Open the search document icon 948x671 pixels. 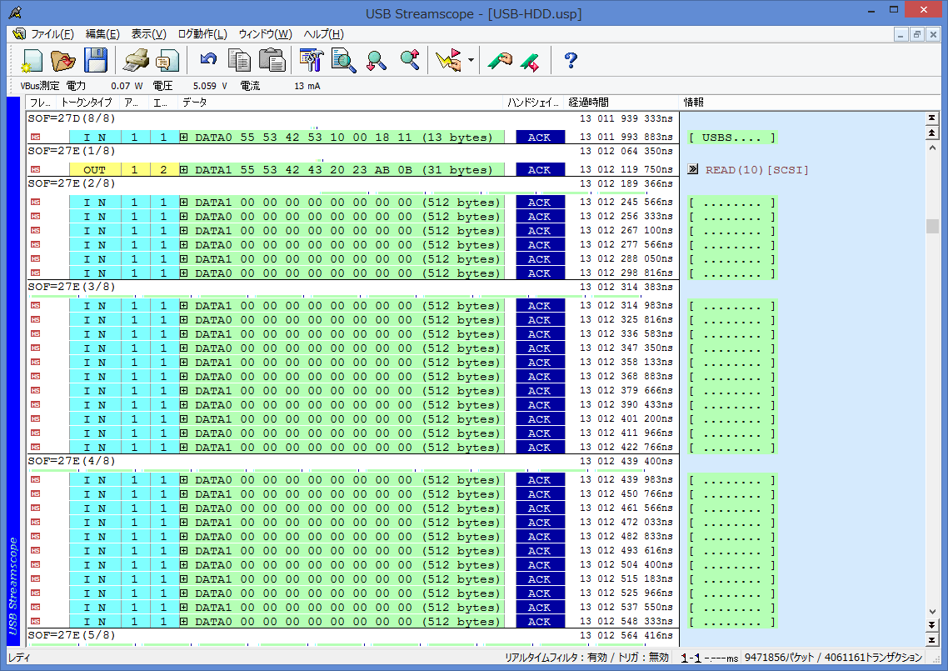(x=343, y=61)
